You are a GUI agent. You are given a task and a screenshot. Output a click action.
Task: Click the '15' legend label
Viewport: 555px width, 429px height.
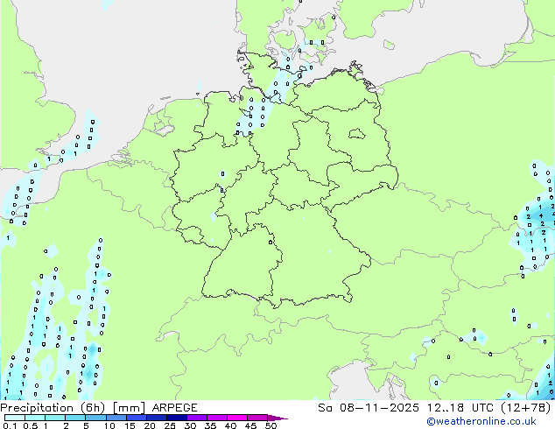130,425
